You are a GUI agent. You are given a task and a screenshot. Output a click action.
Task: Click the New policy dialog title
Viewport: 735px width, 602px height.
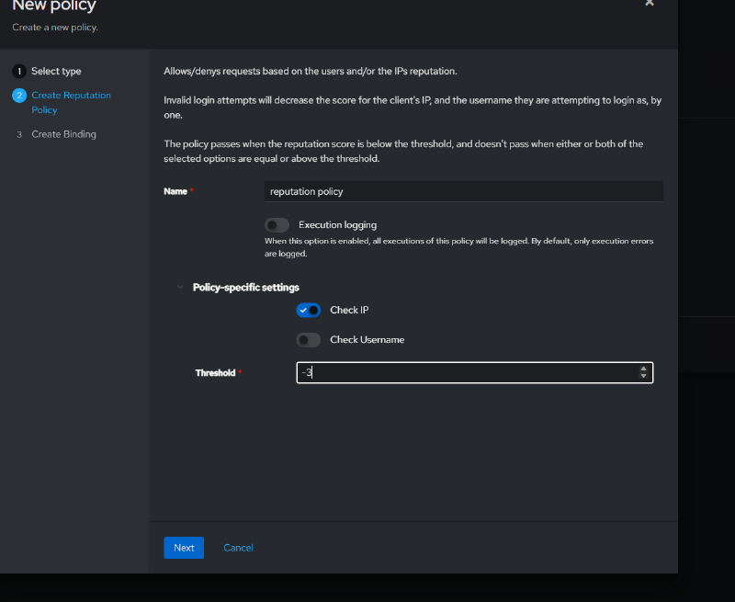coord(54,6)
